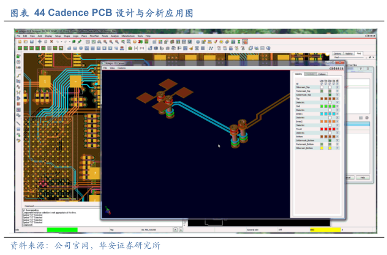The height and width of the screenshot is (255, 387).
Task: Click the Help button in Find panel
Action: coord(363,177)
